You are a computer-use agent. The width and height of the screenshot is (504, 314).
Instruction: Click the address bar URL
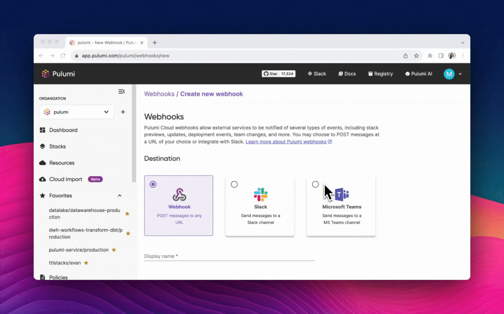[126, 55]
